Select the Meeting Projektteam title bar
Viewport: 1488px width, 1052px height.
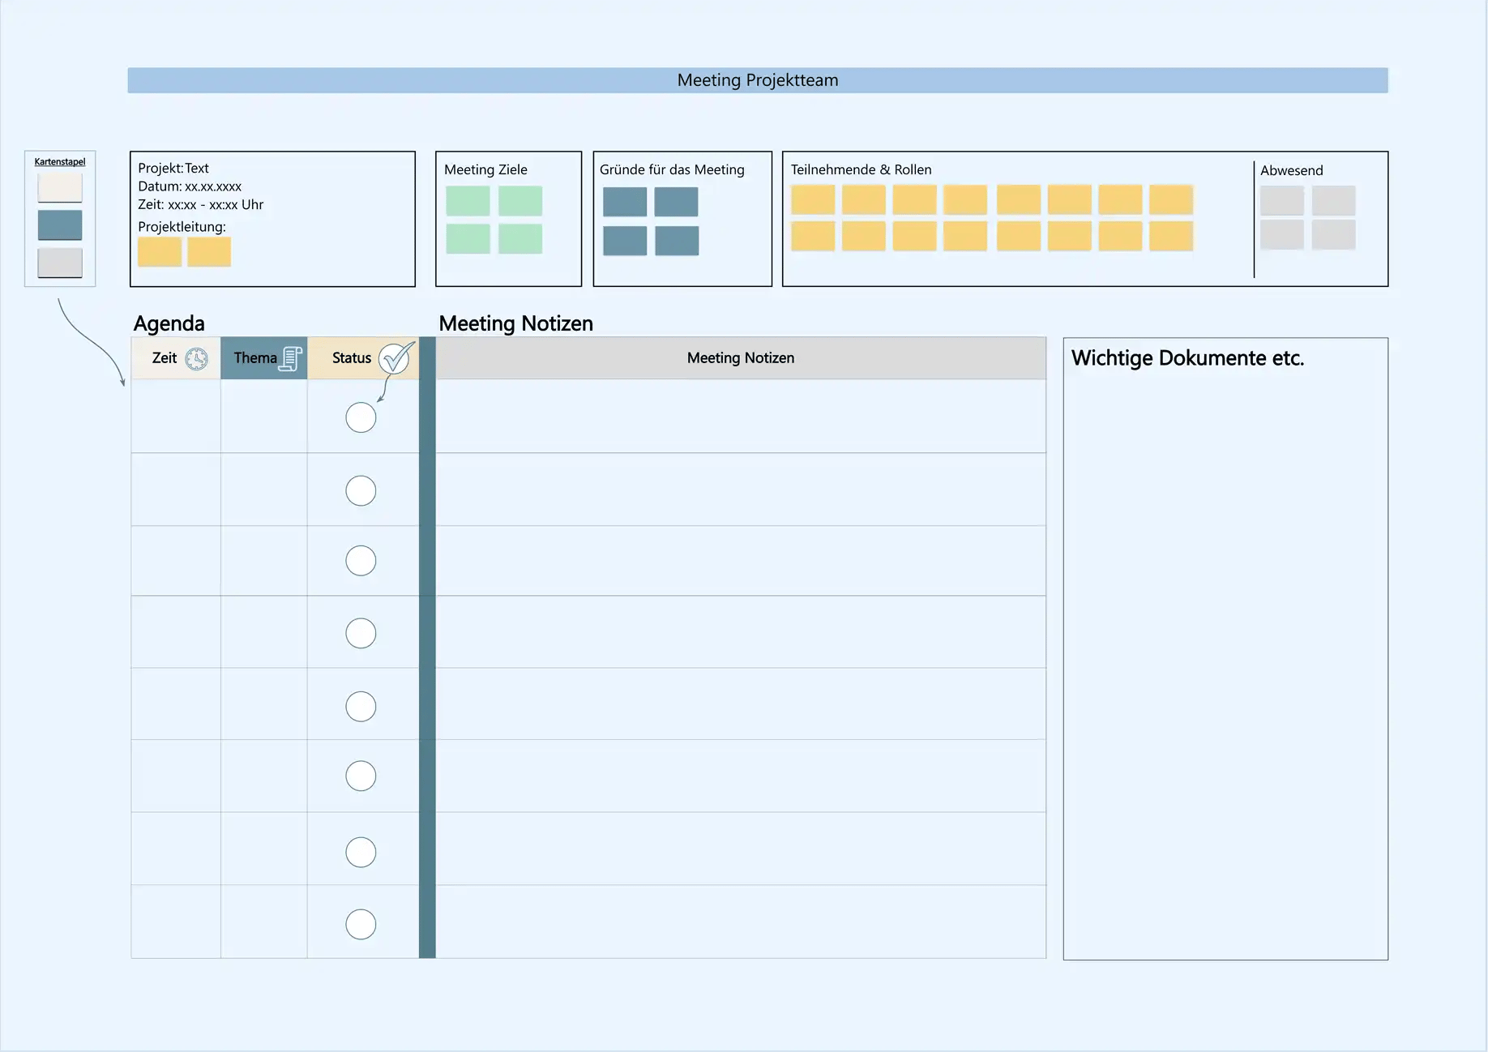click(x=757, y=80)
